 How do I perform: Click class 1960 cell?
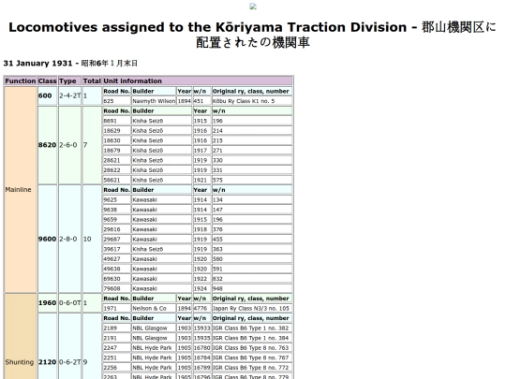(47, 303)
